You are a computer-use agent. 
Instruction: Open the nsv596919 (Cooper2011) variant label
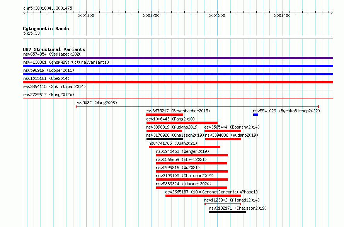point(49,70)
